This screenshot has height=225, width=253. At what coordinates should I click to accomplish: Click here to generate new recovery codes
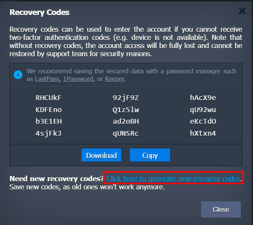tap(173, 179)
